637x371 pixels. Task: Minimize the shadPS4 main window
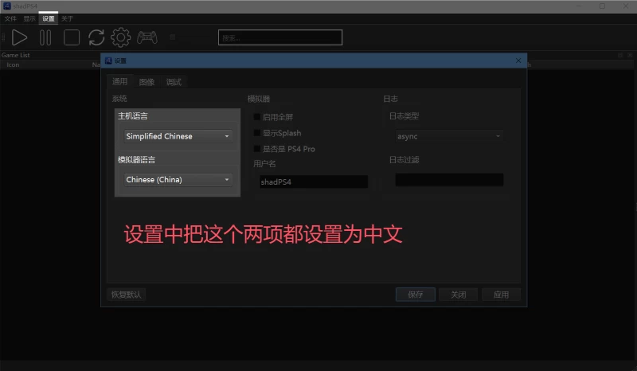[579, 6]
